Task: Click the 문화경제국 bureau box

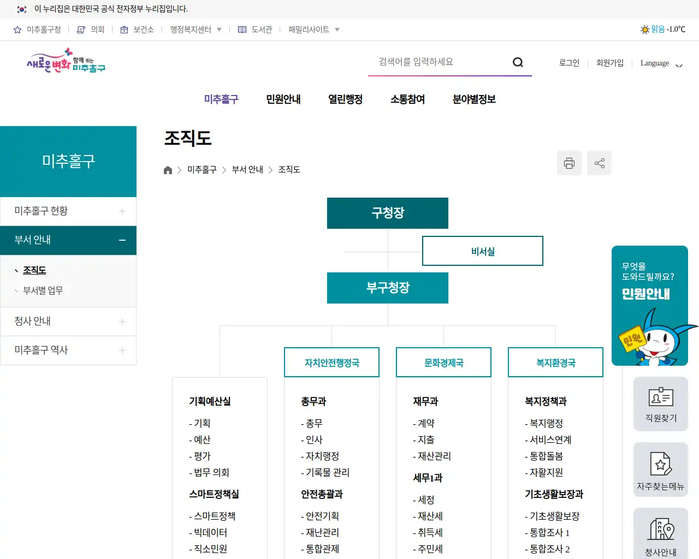Action: pos(443,362)
